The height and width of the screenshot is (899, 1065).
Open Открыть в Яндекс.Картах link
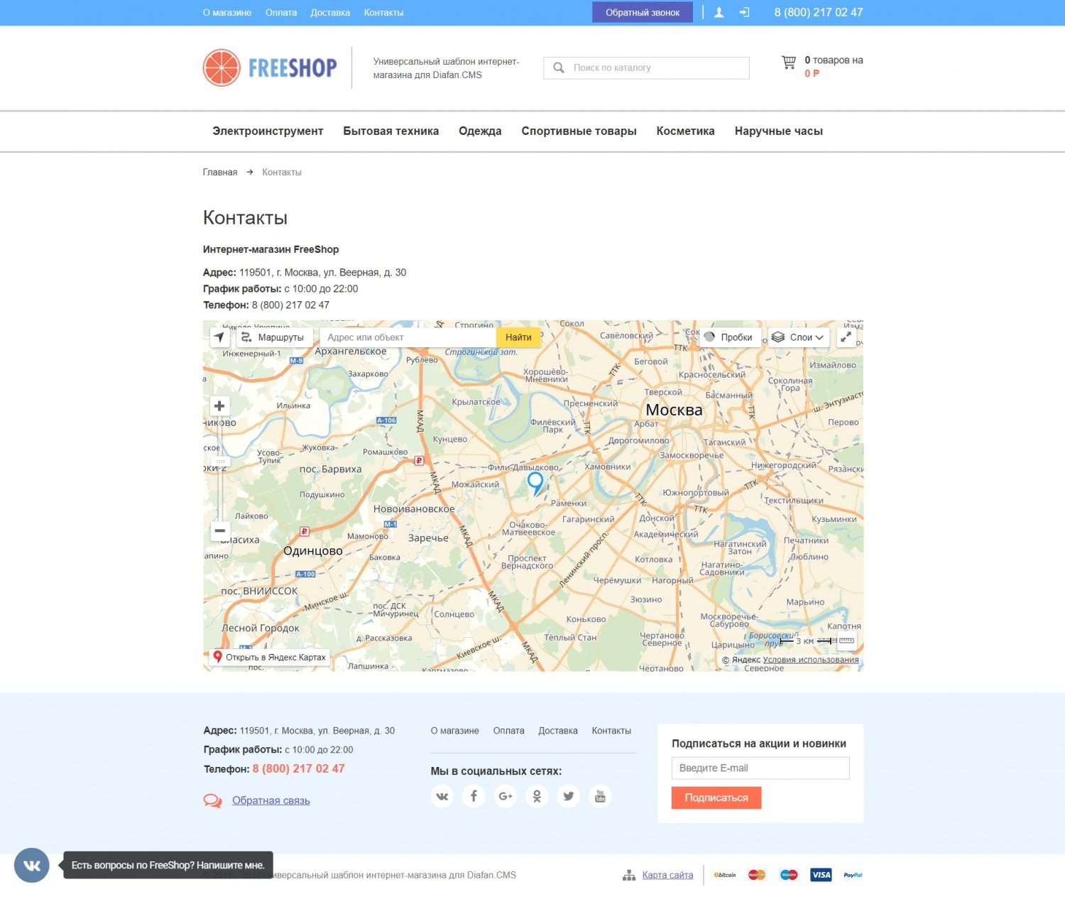pos(270,658)
